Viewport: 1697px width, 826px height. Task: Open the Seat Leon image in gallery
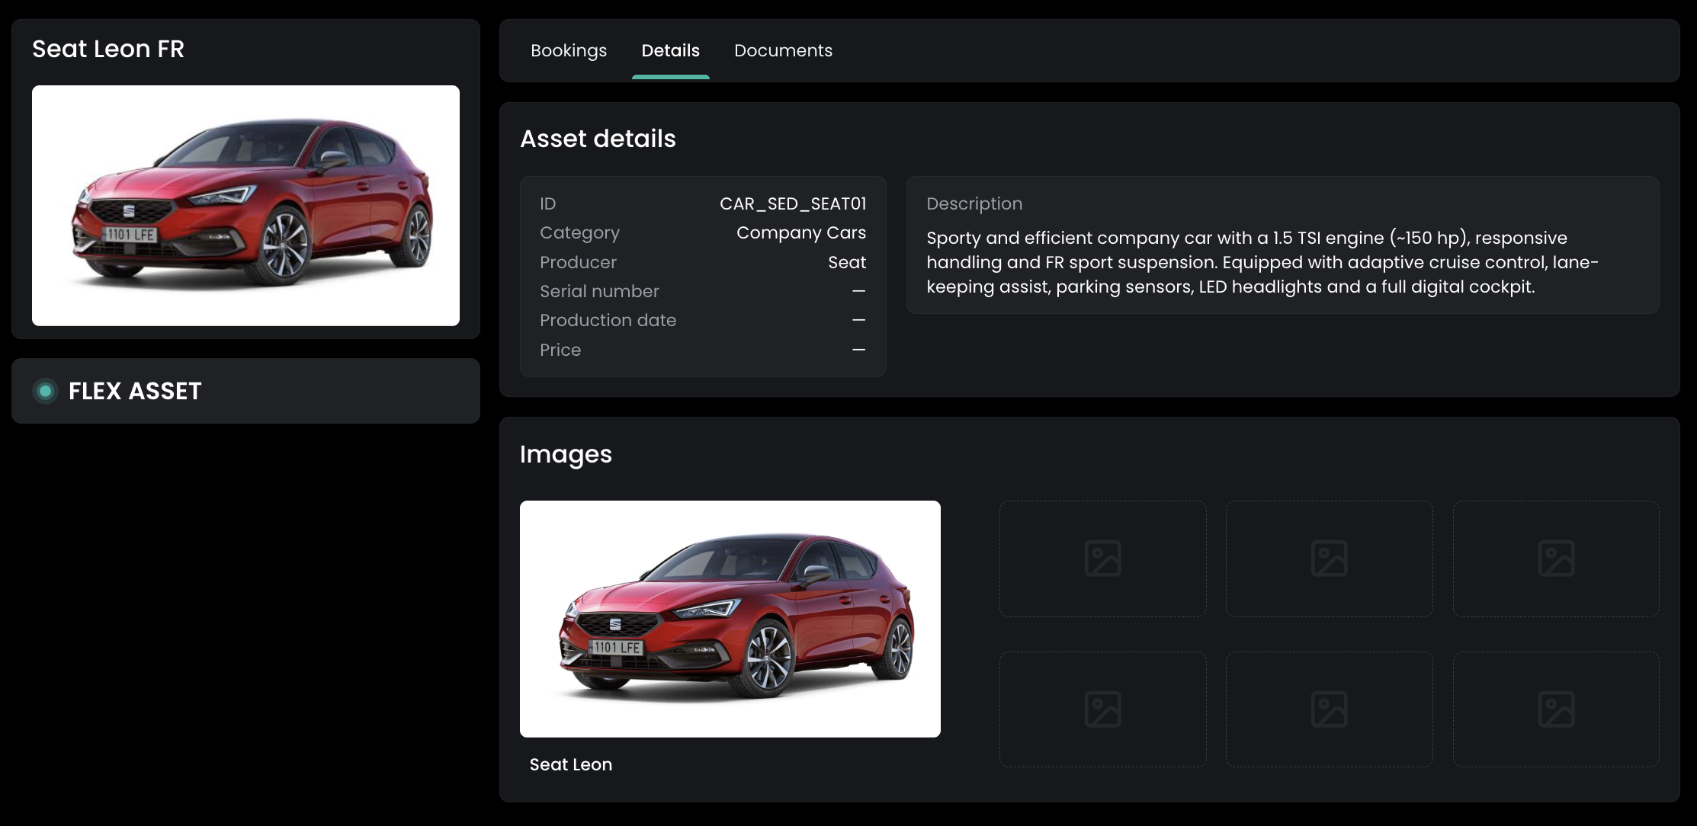[730, 618]
